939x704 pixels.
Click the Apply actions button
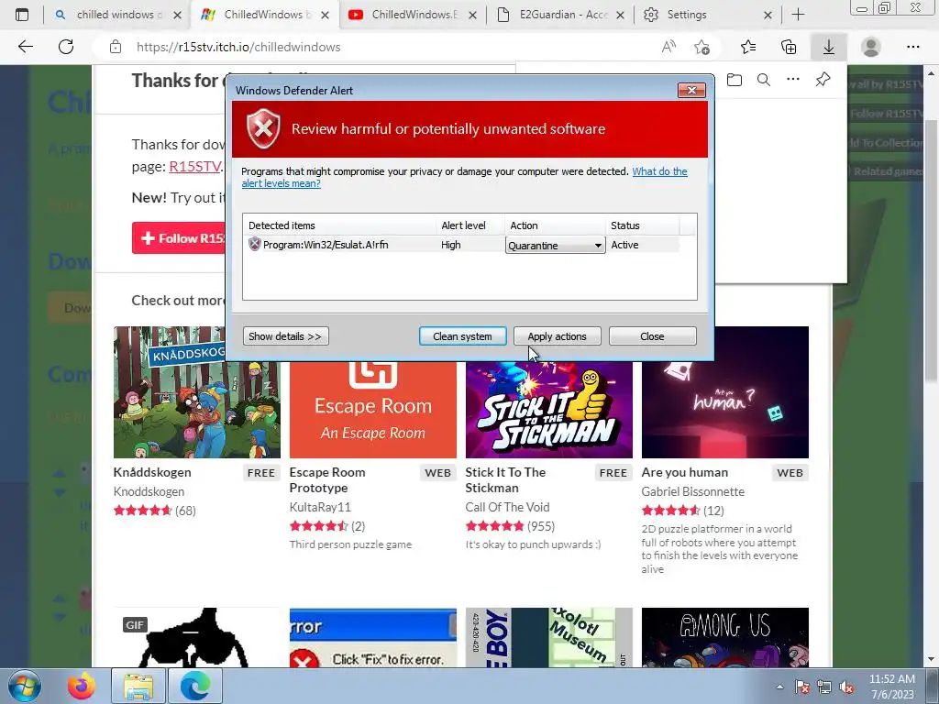(557, 336)
